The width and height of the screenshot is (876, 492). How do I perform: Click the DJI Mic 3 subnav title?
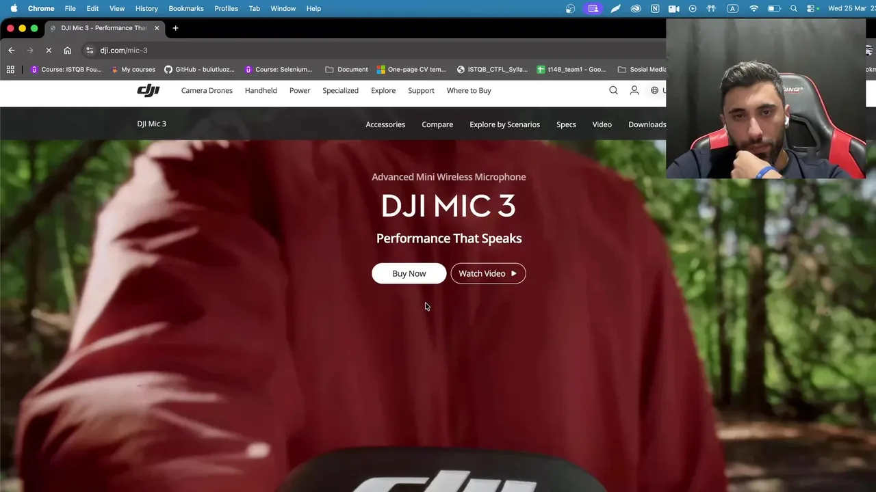(151, 124)
